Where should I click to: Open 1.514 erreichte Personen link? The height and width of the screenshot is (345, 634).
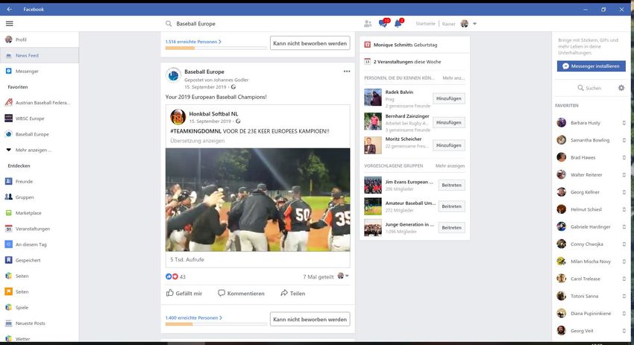[x=193, y=42]
